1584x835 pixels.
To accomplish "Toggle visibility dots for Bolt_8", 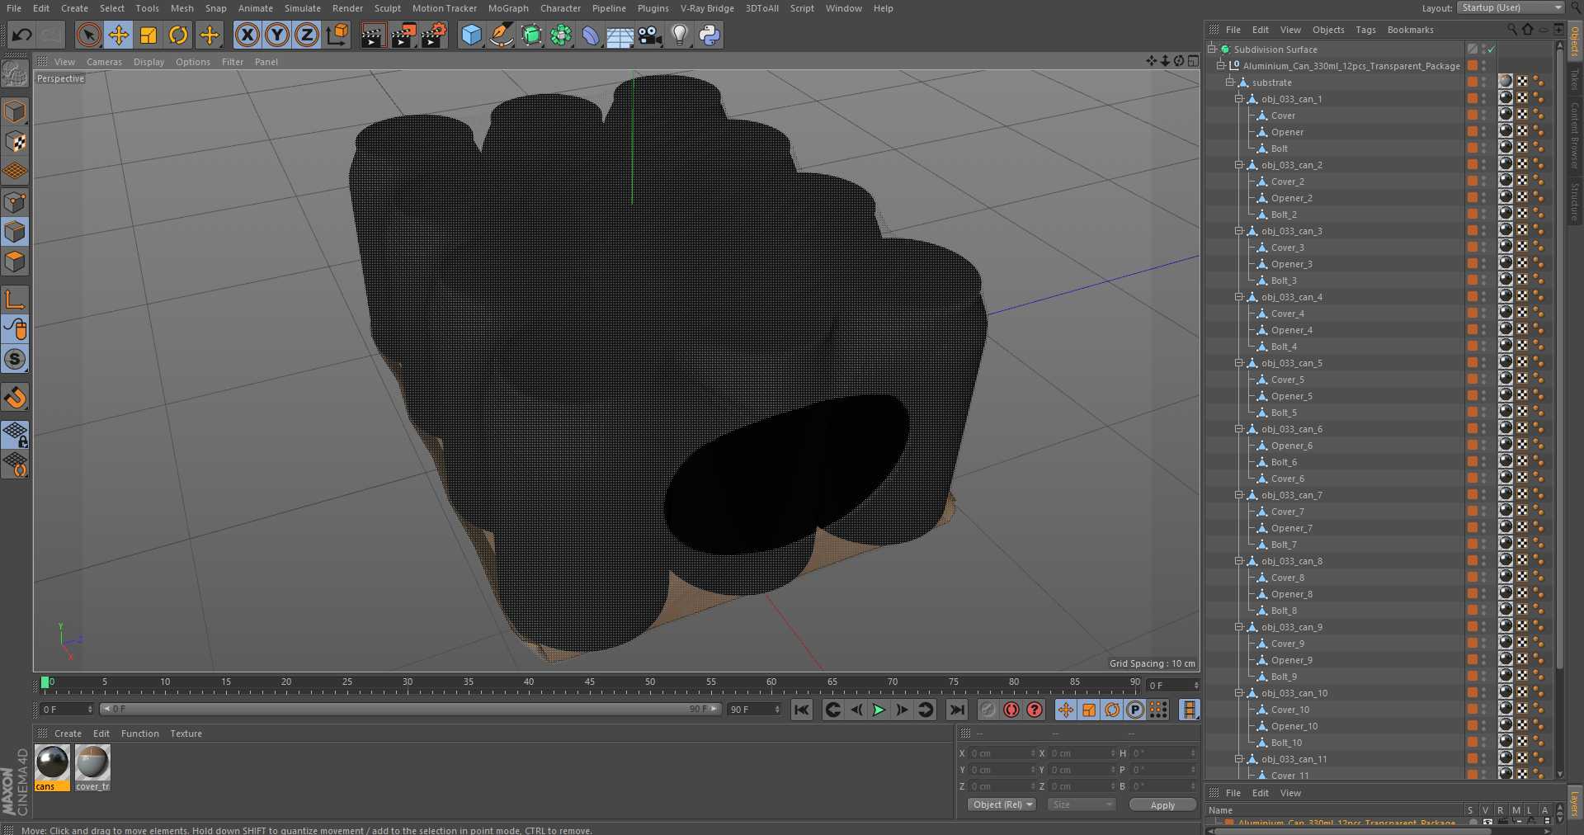I will 1483,611.
